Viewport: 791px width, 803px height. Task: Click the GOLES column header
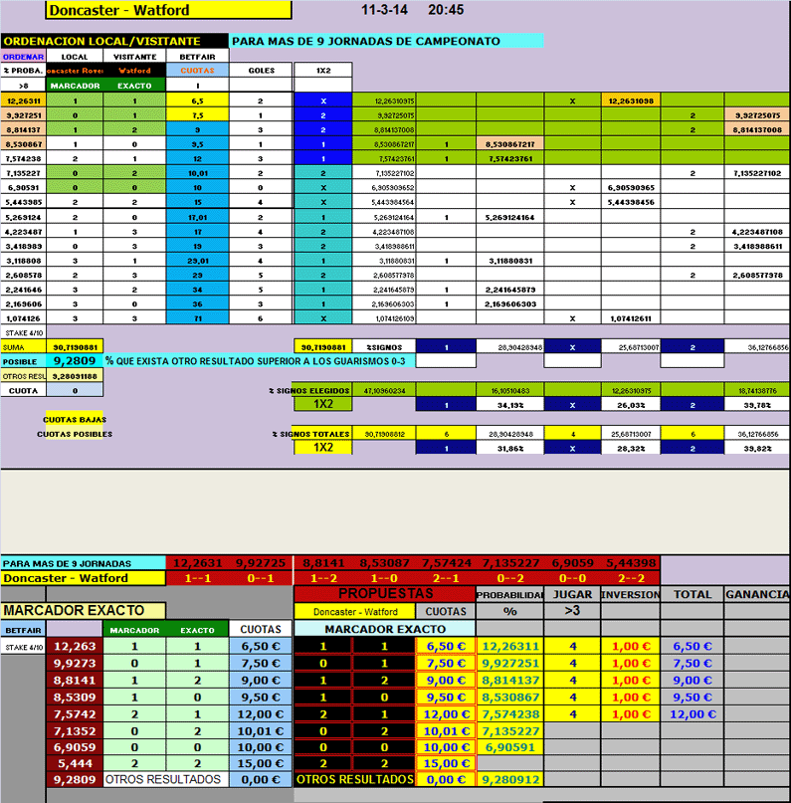tap(261, 71)
